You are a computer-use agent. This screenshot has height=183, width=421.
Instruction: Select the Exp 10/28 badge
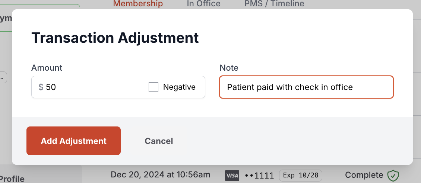coord(300,175)
